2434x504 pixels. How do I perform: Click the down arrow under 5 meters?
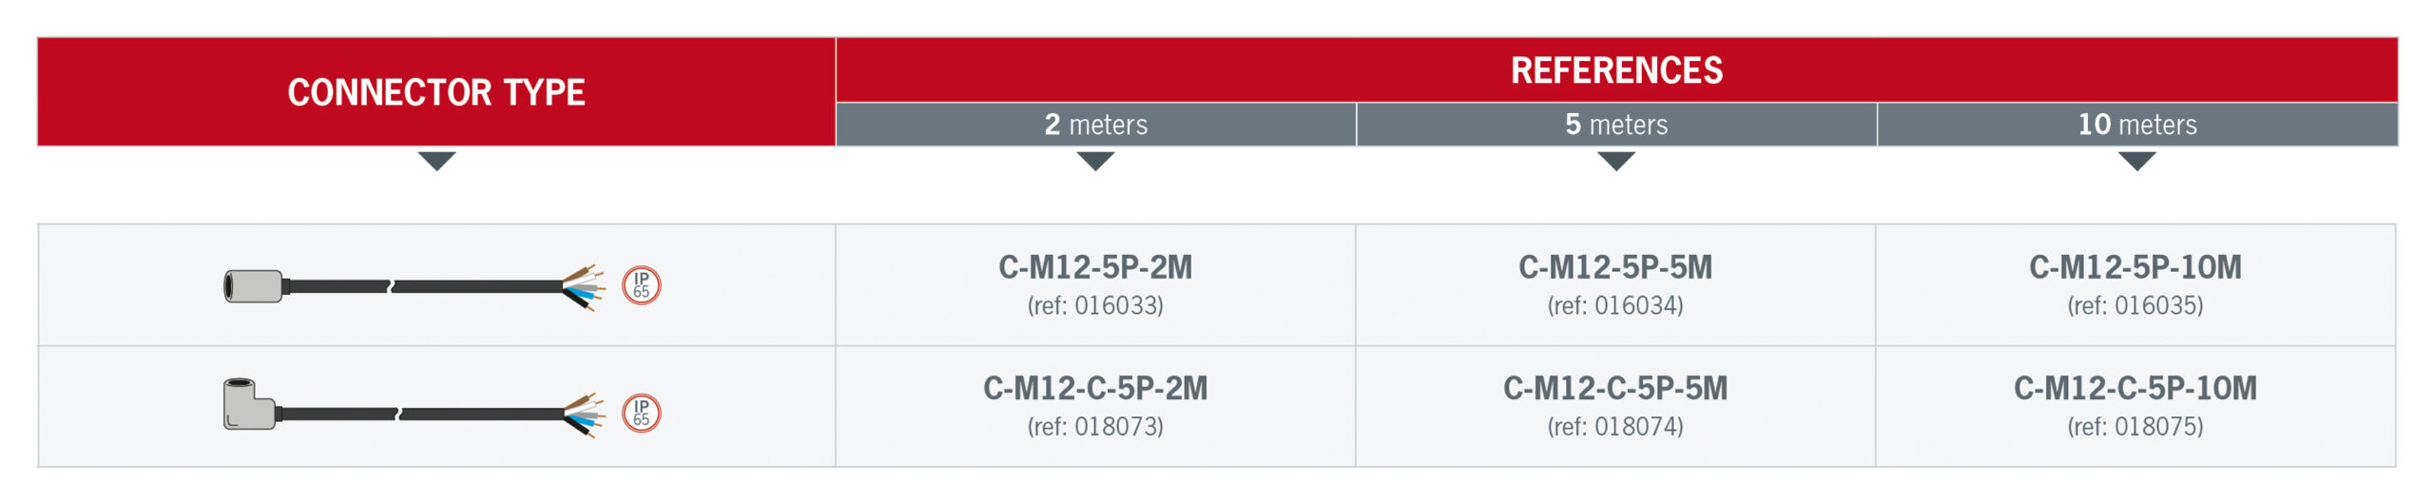(1616, 161)
